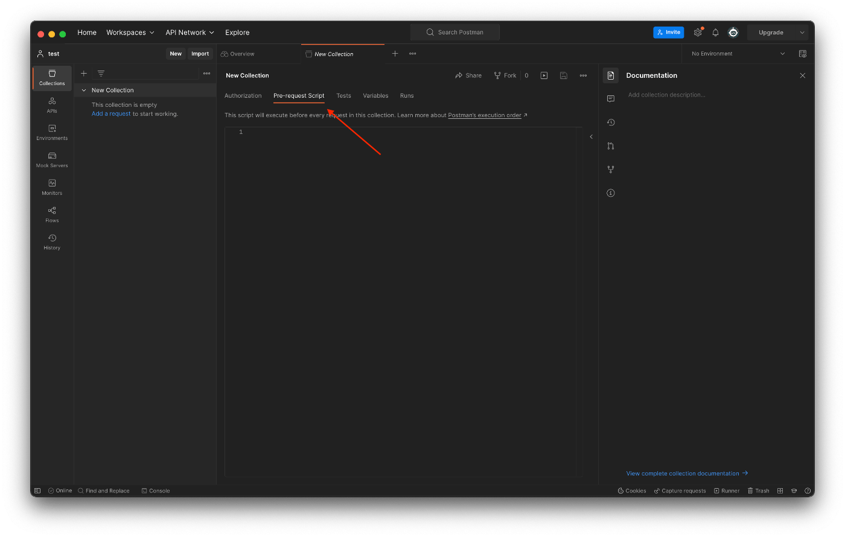Open Find and Replace in status bar

(104, 491)
